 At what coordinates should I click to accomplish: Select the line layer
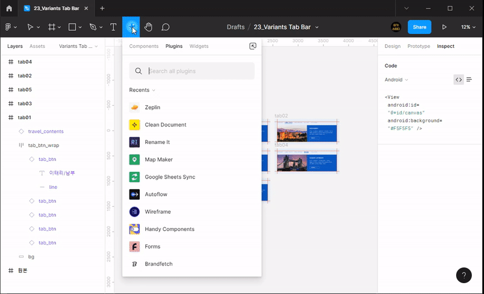(53, 187)
